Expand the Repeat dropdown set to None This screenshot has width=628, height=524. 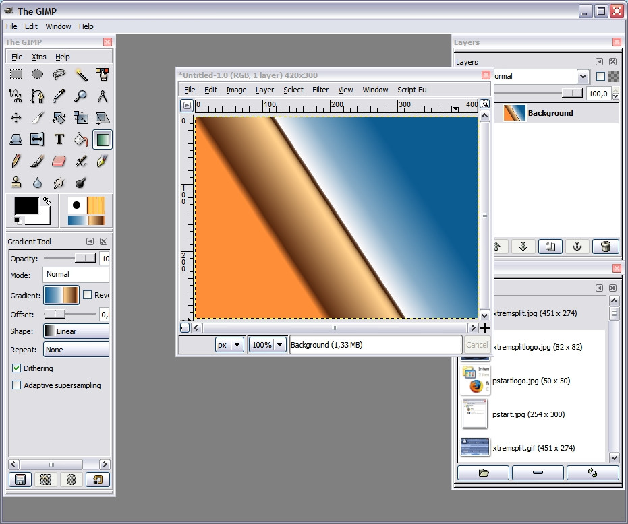coord(76,350)
